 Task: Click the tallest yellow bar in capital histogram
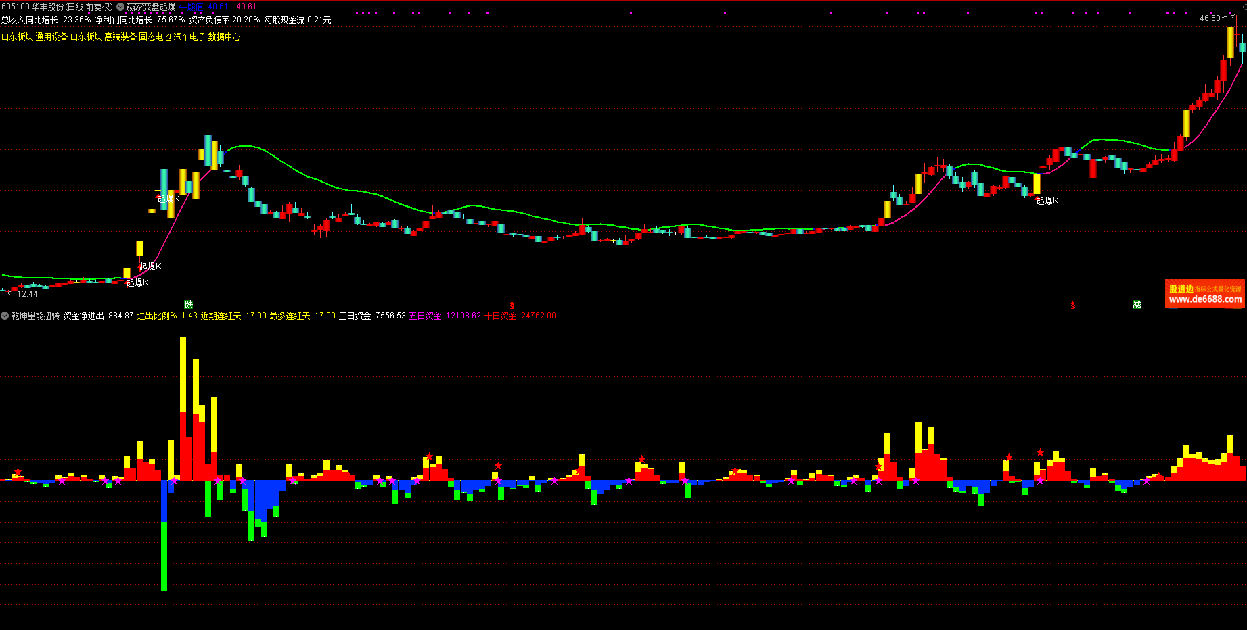click(183, 374)
